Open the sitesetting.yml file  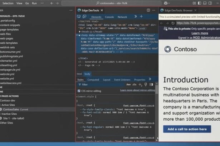pos(9,65)
